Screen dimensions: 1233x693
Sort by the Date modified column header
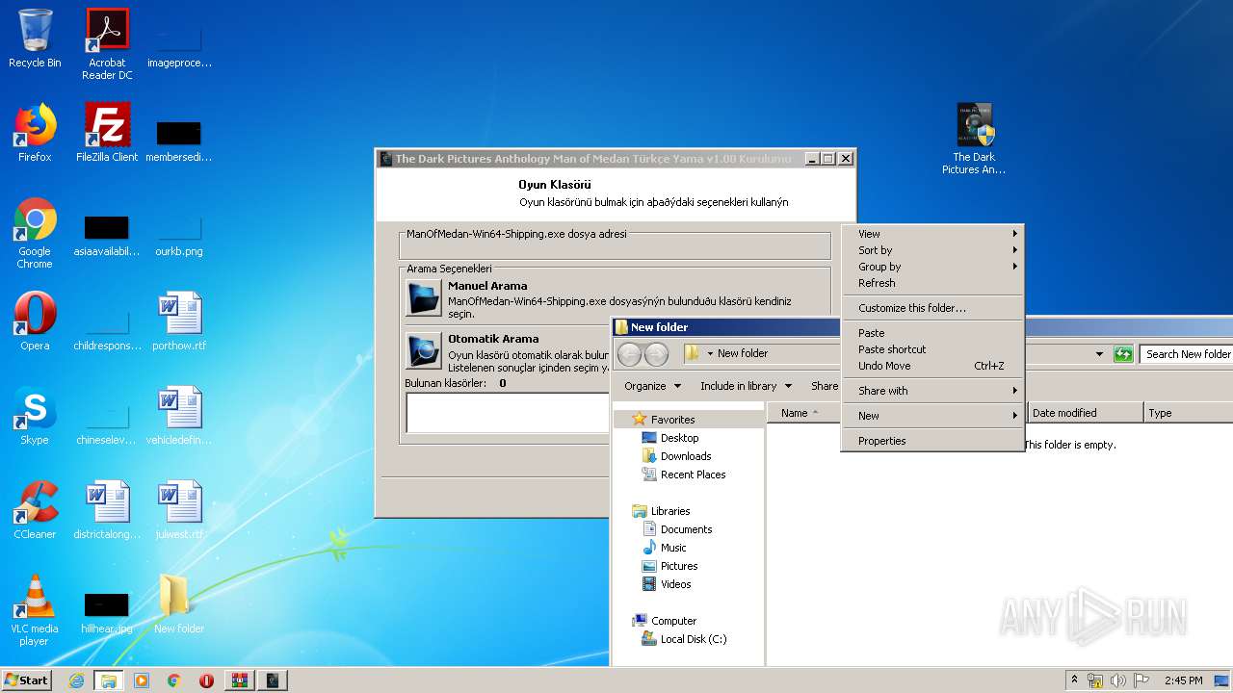pos(1085,413)
